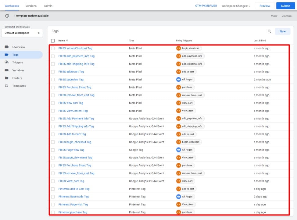Expand the Default Workspace selector
This screenshot has height=220, width=297.
pos(22,33)
